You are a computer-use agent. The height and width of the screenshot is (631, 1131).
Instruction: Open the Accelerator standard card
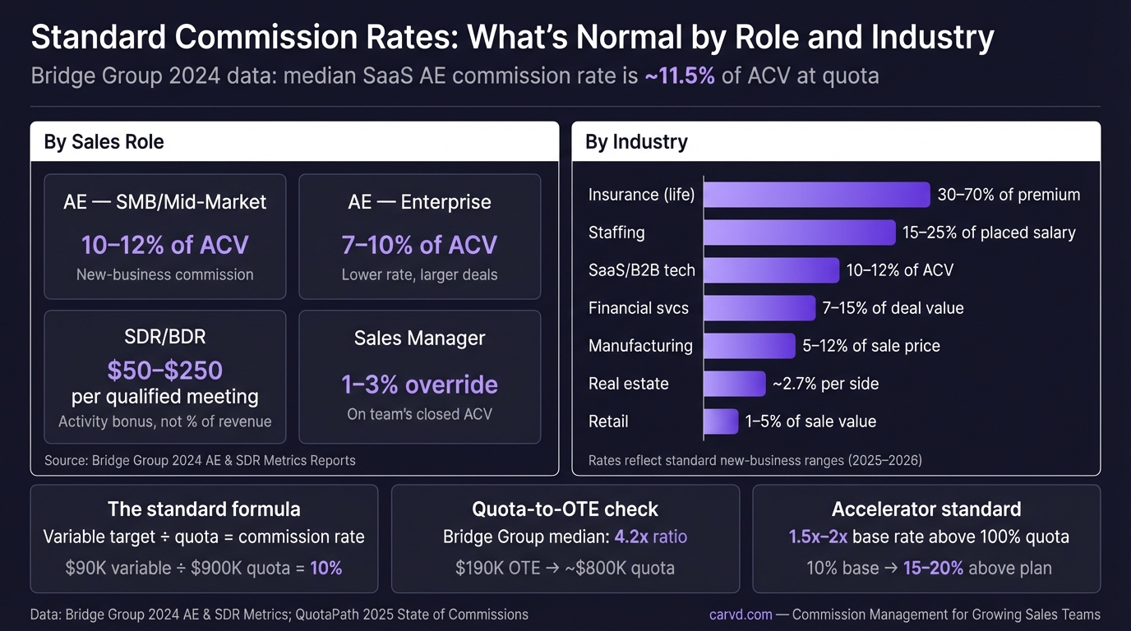[926, 538]
